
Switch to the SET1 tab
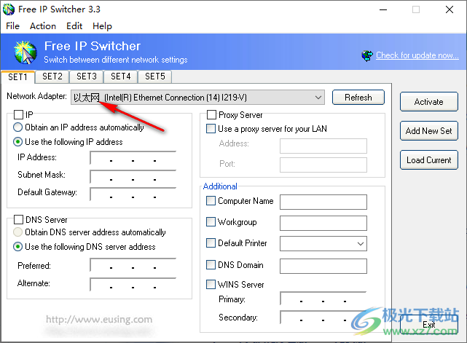(18, 77)
